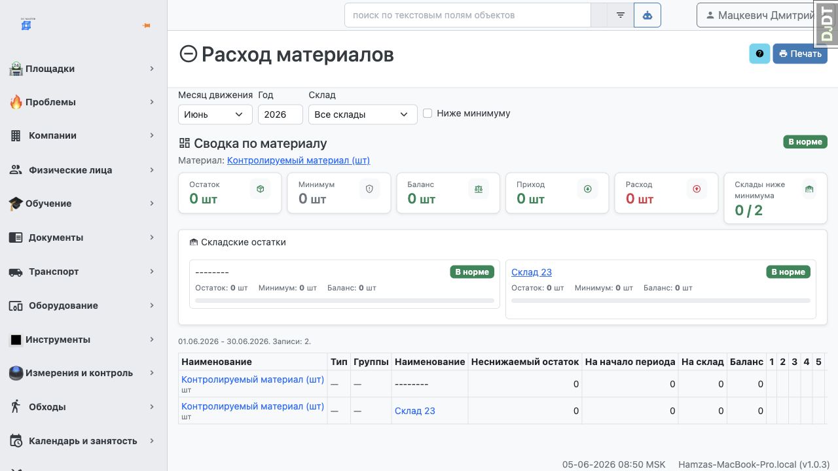Click the scales icon in the Баланс card
This screenshot has width=838, height=471.
pos(479,189)
